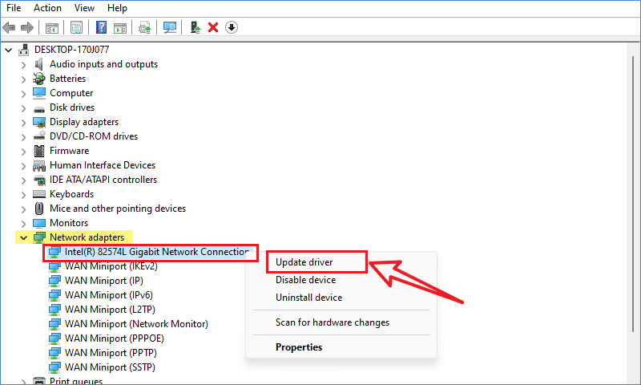
Task: Choose Properties from the context menu
Action: (299, 347)
